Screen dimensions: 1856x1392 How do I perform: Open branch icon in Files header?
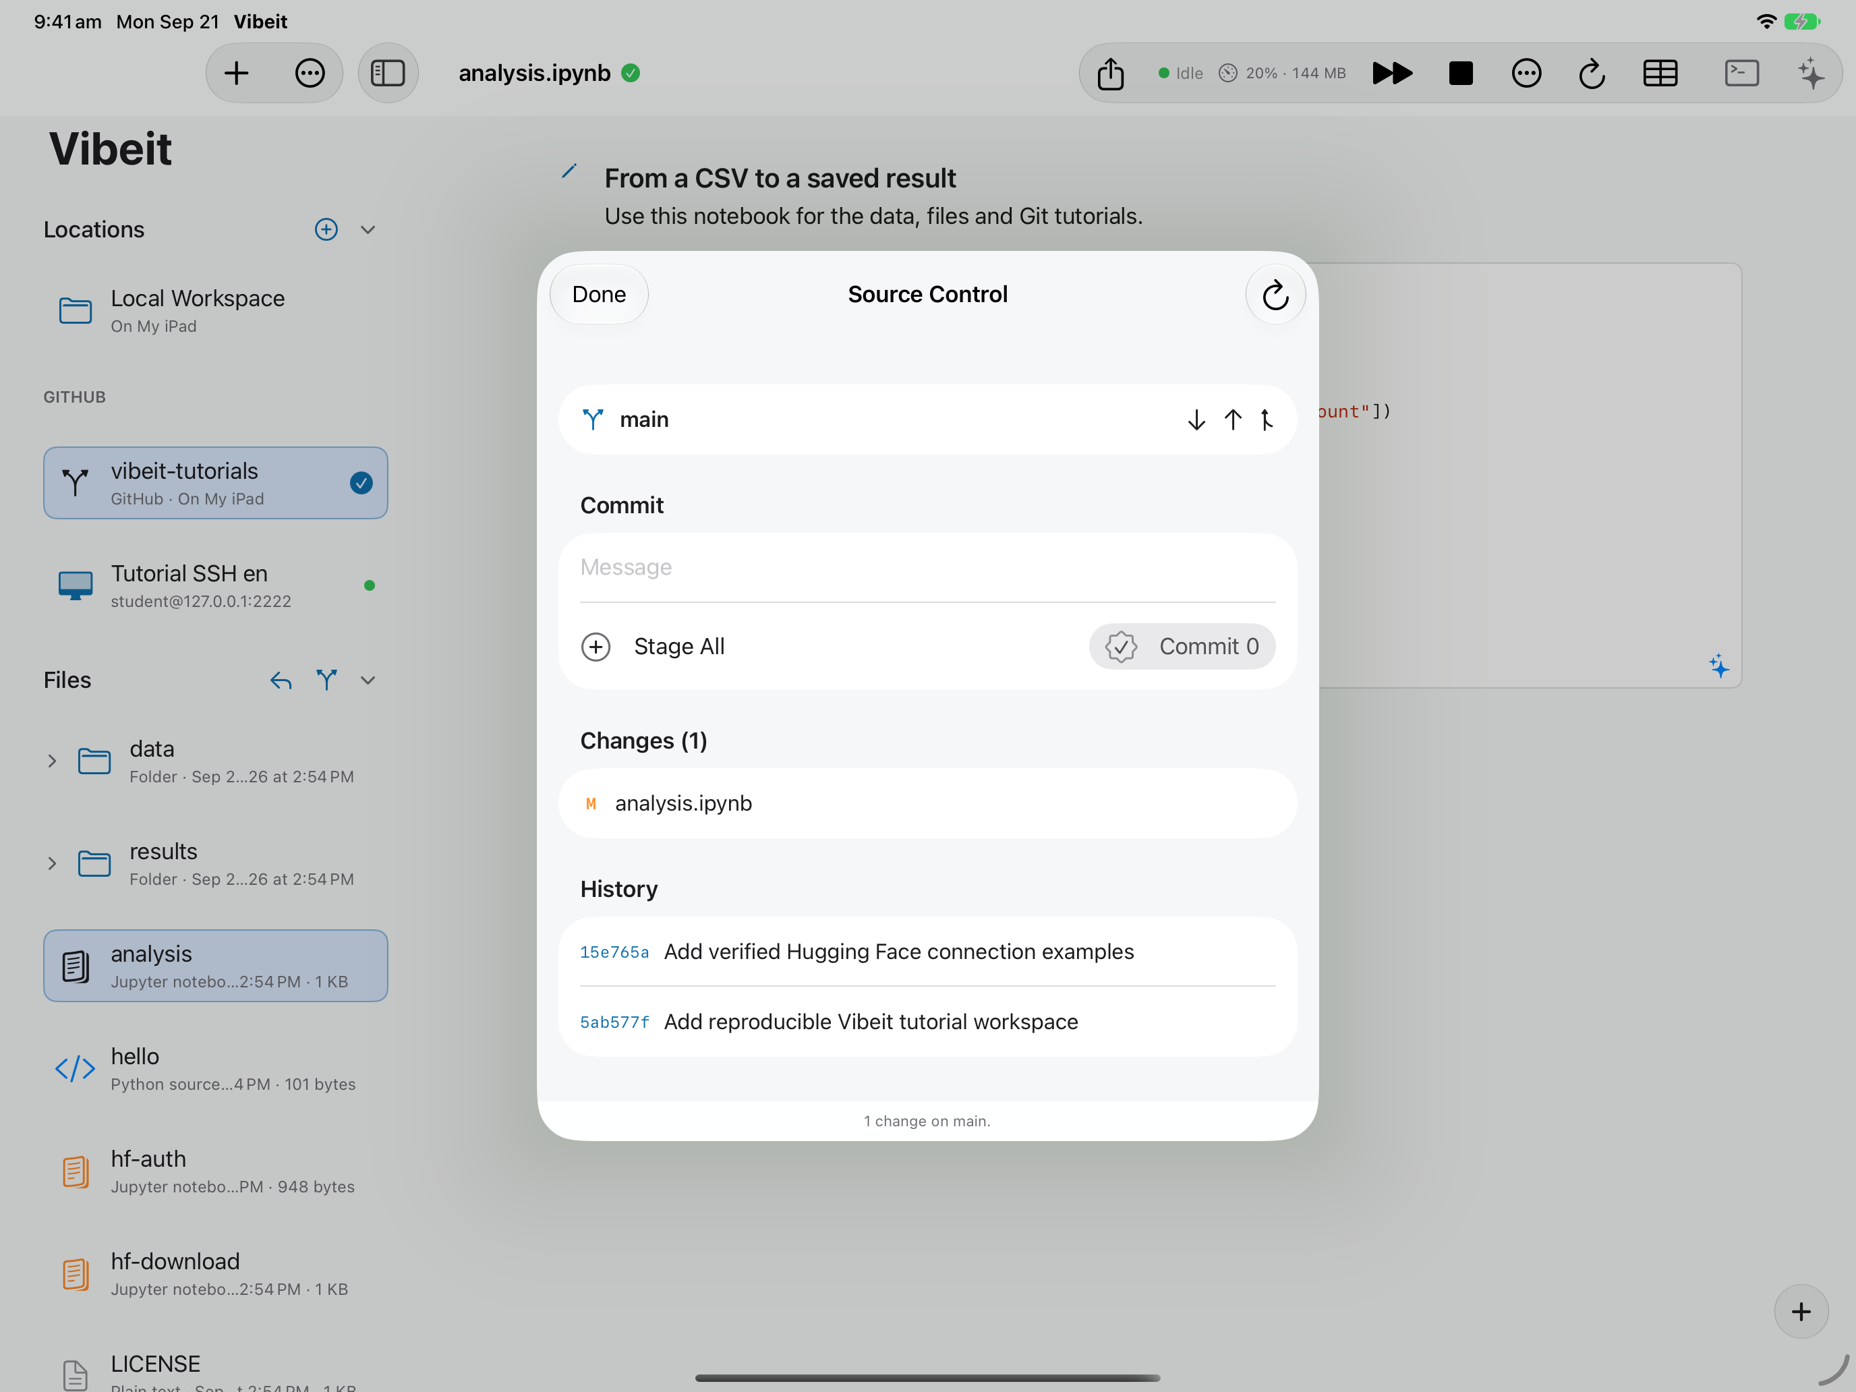326,680
